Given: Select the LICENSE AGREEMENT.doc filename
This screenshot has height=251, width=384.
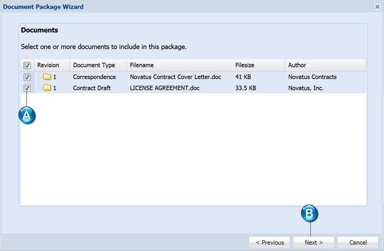Looking at the screenshot, I should 165,88.
